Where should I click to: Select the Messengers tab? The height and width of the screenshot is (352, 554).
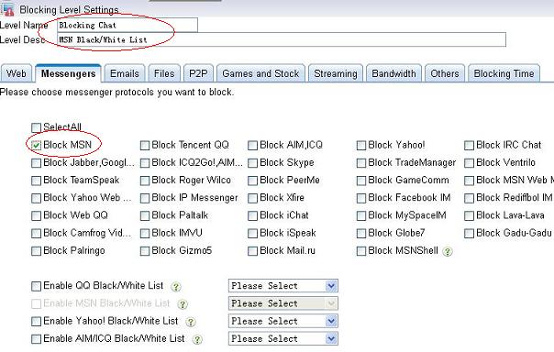(x=68, y=73)
